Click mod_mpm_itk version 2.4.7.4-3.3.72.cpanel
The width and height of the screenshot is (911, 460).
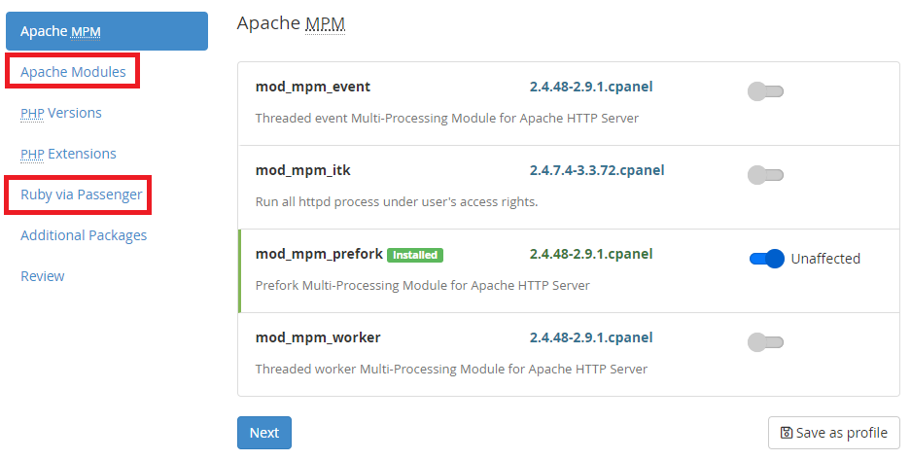[597, 170]
